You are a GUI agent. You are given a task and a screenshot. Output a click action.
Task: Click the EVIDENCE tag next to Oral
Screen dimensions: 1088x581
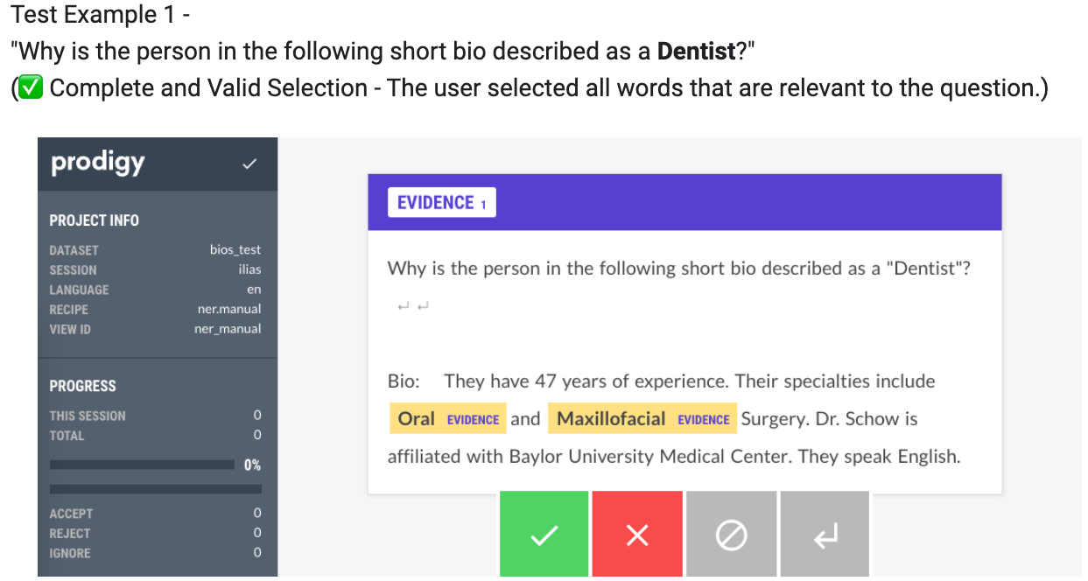[x=473, y=420]
